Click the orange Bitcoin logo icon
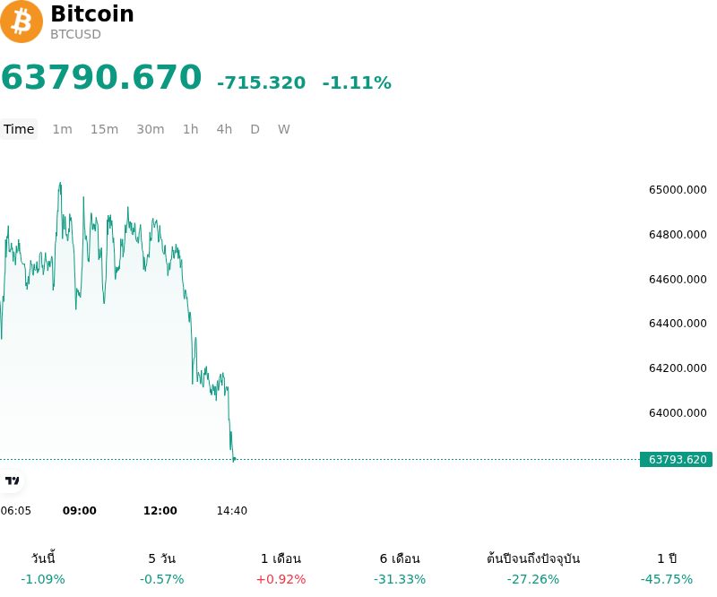 22,22
